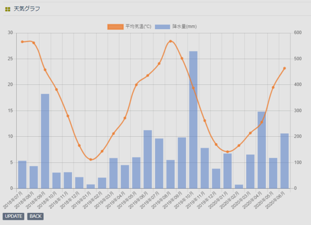Hide the 降水量(mm) series via legend text
The height and width of the screenshot is (225, 311).
pyautogui.click(x=184, y=27)
